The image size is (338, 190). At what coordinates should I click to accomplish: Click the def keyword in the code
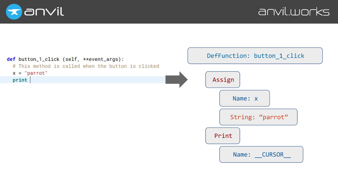pyautogui.click(x=11, y=59)
